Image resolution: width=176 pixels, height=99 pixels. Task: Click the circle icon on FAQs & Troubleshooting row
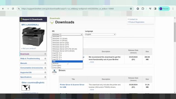tap(45, 59)
